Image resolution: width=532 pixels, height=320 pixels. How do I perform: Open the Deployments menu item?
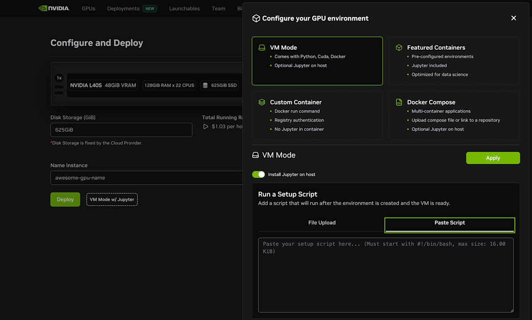point(123,8)
